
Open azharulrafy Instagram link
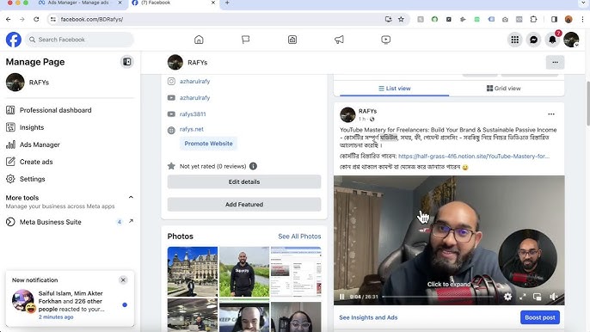(194, 82)
